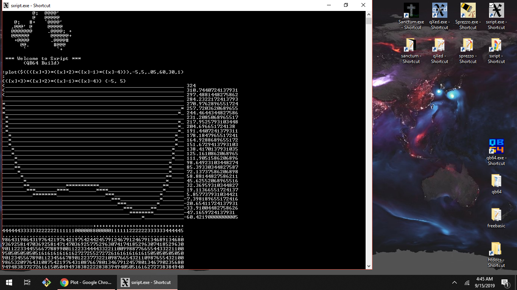Open sxript window system menu icon
This screenshot has width=517, height=290.
6,5
